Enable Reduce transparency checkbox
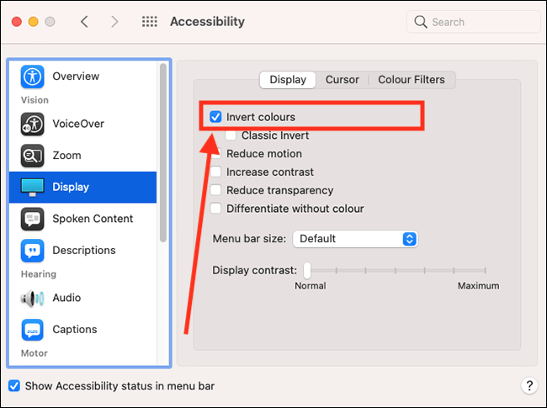The image size is (547, 408). (215, 191)
